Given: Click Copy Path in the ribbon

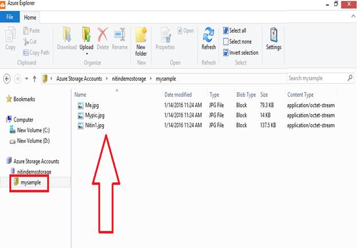Looking at the screenshot, I should (x=36, y=53).
